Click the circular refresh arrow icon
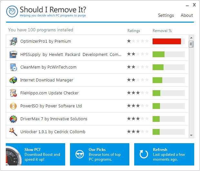This screenshot has width=200, height=171. point(144,154)
